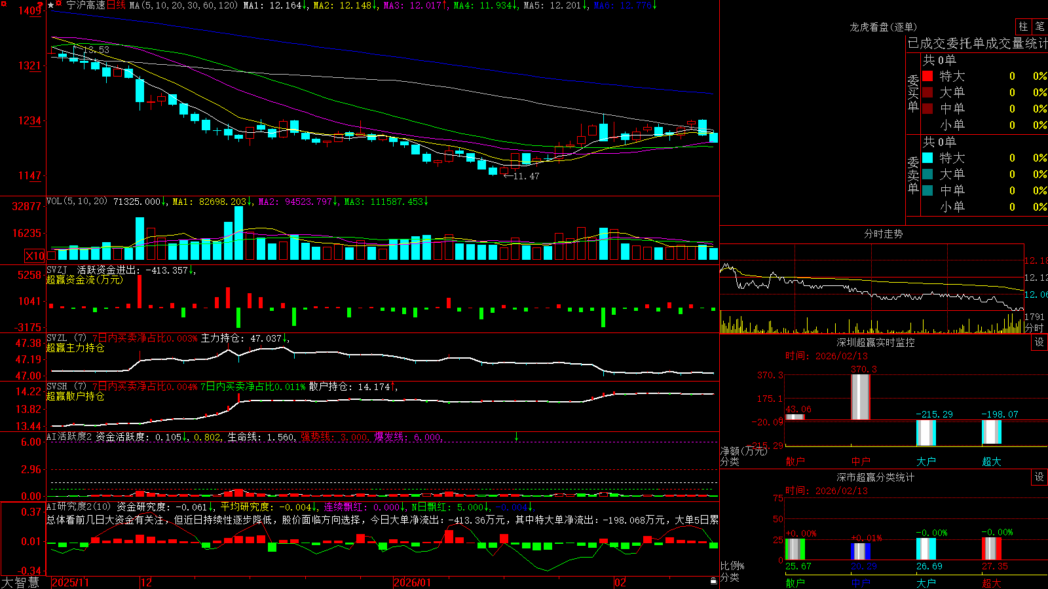Screen dimensions: 1048x589
Task: Click the 已成交委托单成交量统计 header
Action: 977,43
